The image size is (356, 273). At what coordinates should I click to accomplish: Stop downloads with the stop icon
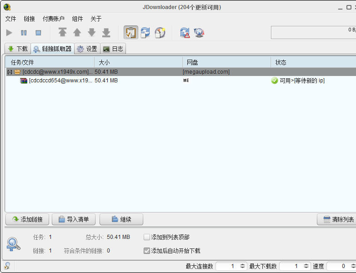(38, 33)
